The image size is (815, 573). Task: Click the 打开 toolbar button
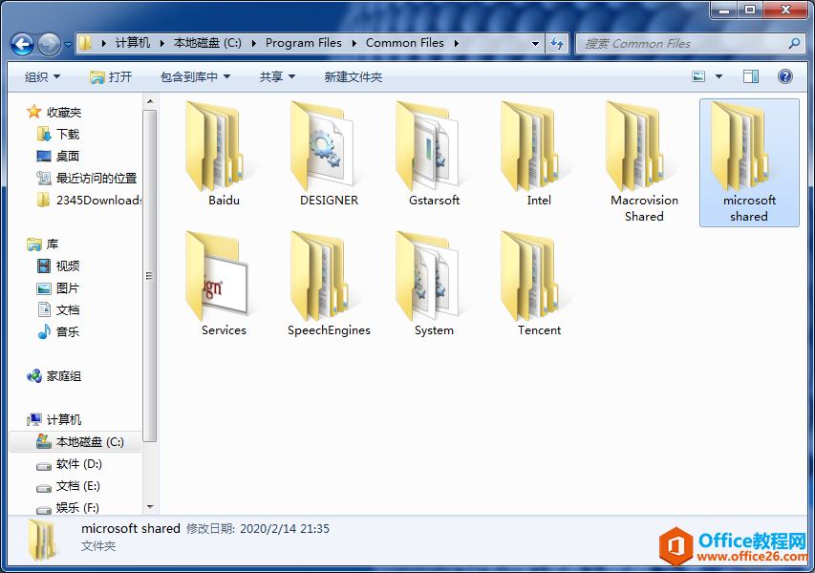tap(111, 77)
